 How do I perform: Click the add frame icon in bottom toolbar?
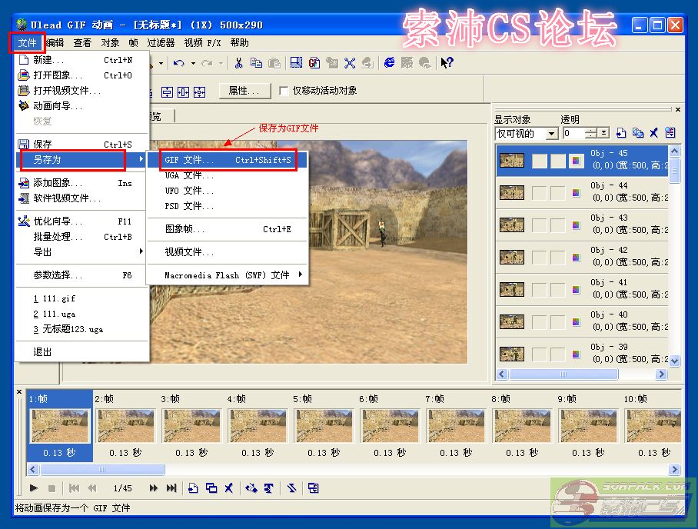[x=193, y=488]
